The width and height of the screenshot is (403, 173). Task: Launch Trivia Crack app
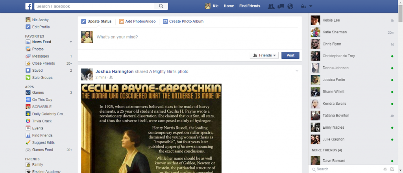pos(42,121)
